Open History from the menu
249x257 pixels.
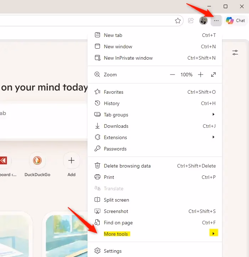[x=155, y=103]
